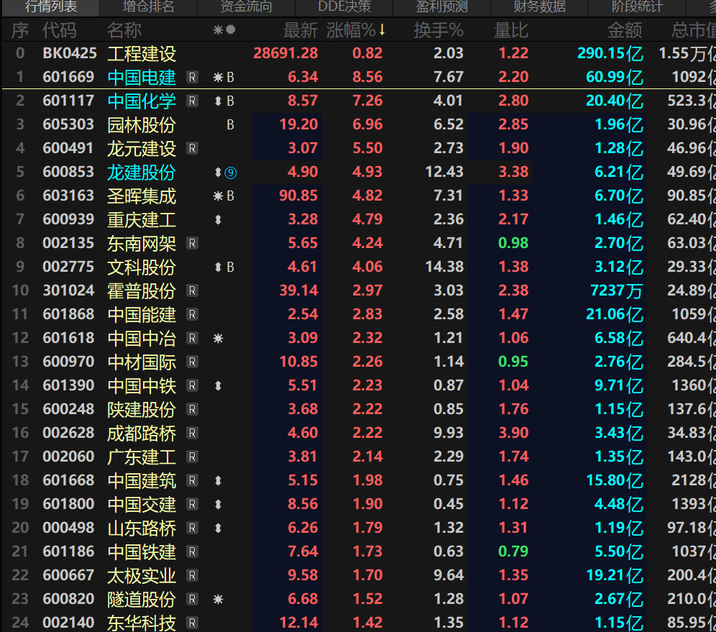The image size is (716, 632).
Task: Select stock code 601186
Action: click(x=68, y=551)
